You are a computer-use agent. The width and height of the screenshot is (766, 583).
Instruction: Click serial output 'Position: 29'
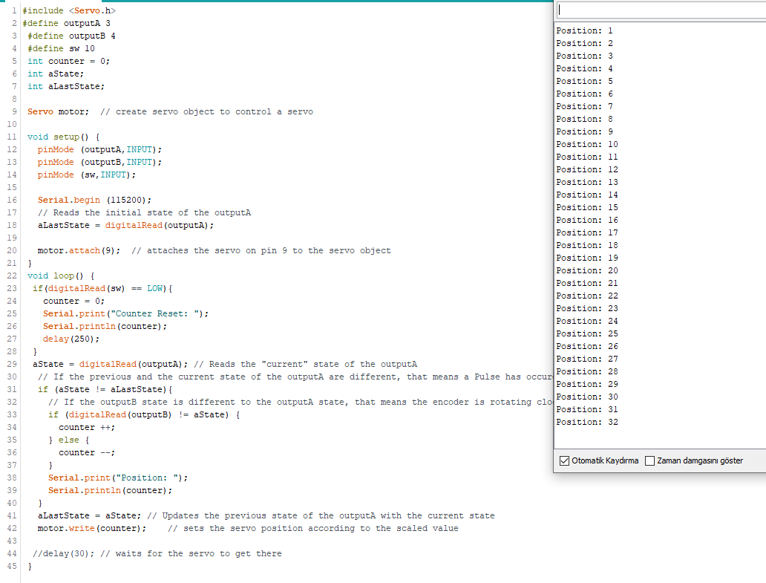pyautogui.click(x=586, y=384)
